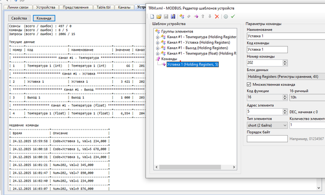Screen dimensions: 325x195
Task: Click the value 3 421 in Уставка row
Action: point(125,82)
